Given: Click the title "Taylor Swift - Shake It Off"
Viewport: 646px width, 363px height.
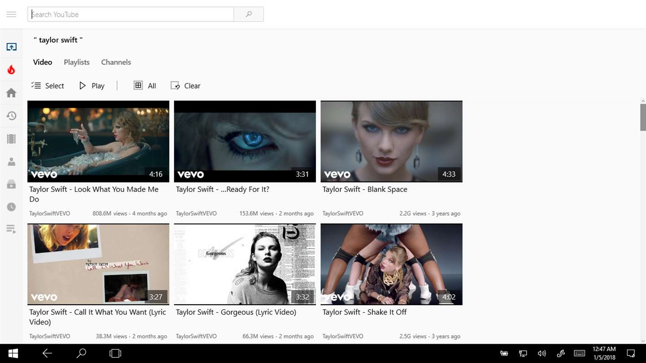Looking at the screenshot, I should click(364, 312).
